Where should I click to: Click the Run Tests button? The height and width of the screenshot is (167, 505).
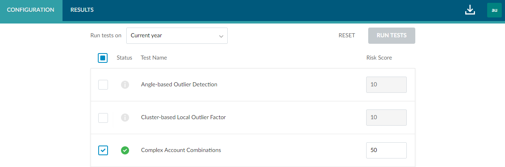click(391, 36)
